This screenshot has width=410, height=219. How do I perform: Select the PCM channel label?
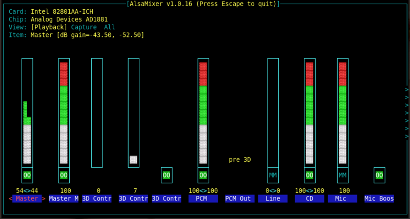tap(203, 199)
